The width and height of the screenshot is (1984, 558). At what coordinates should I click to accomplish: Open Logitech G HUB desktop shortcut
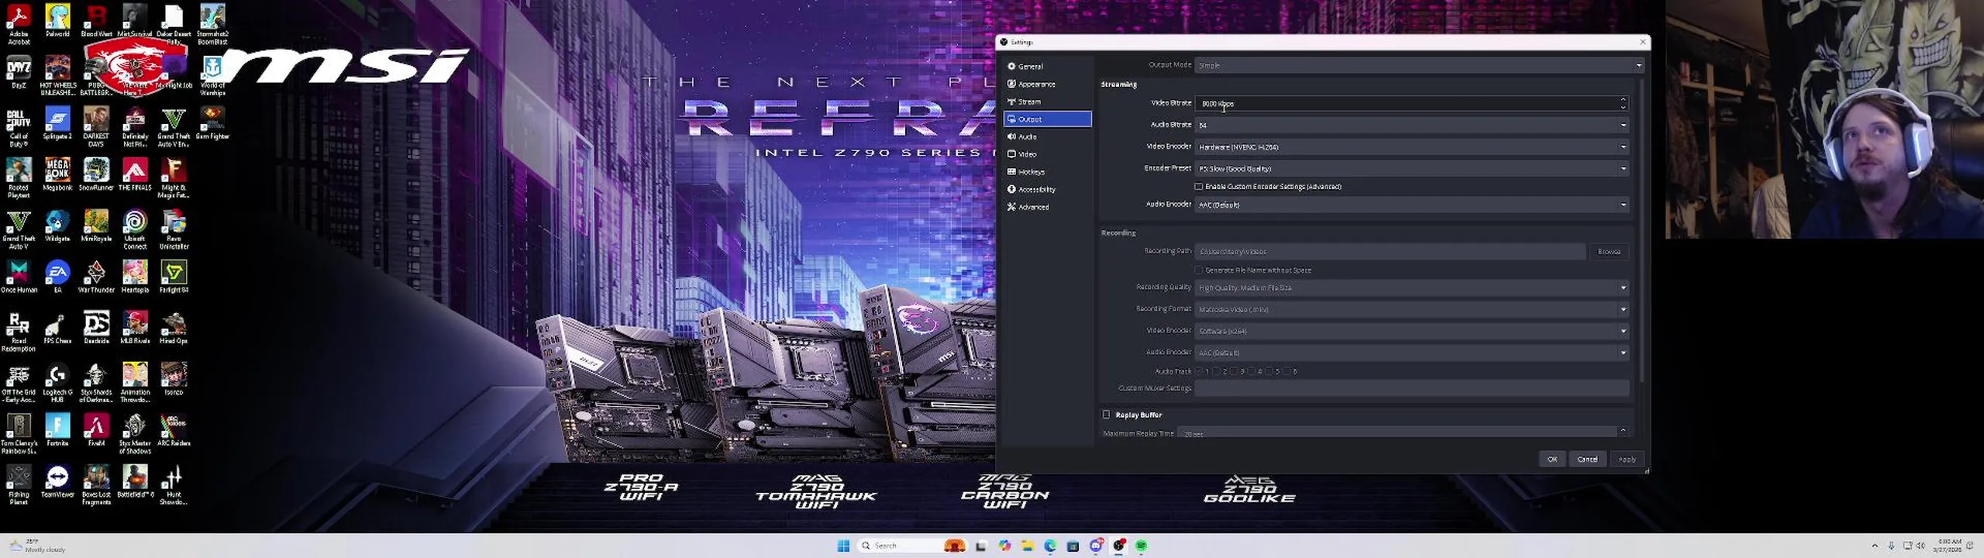coord(57,383)
